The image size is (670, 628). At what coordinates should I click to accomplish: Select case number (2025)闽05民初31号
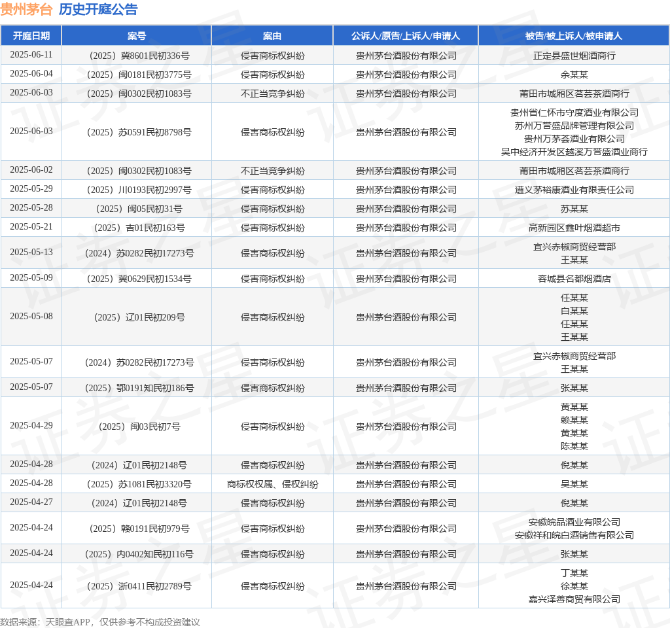[x=139, y=209]
